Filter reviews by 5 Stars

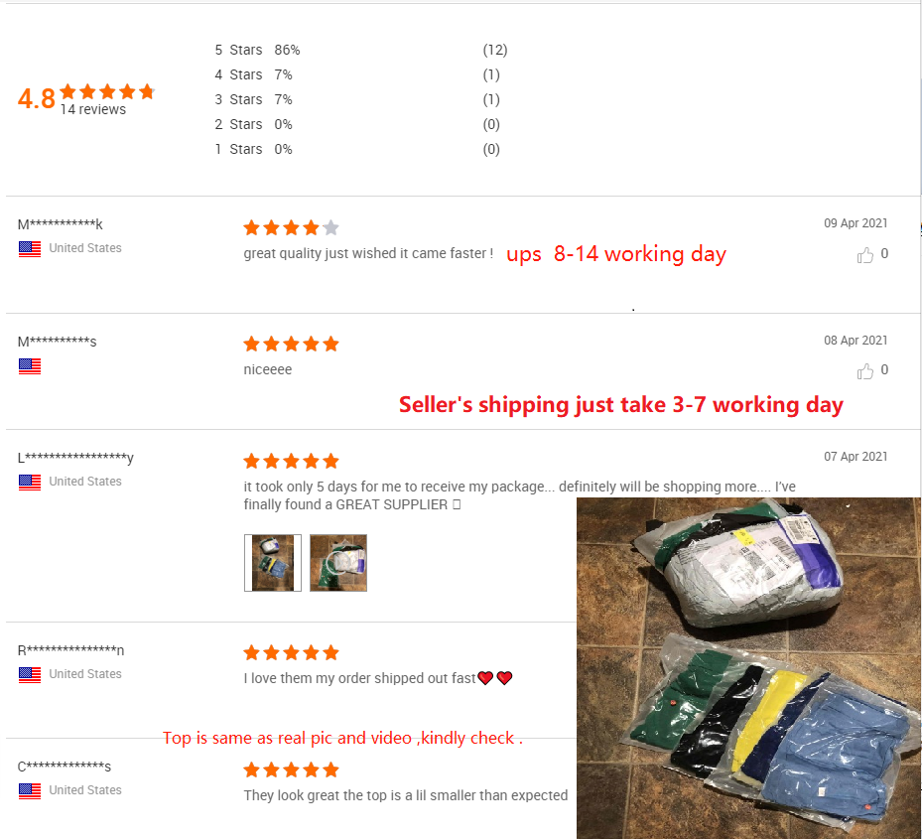tap(238, 50)
